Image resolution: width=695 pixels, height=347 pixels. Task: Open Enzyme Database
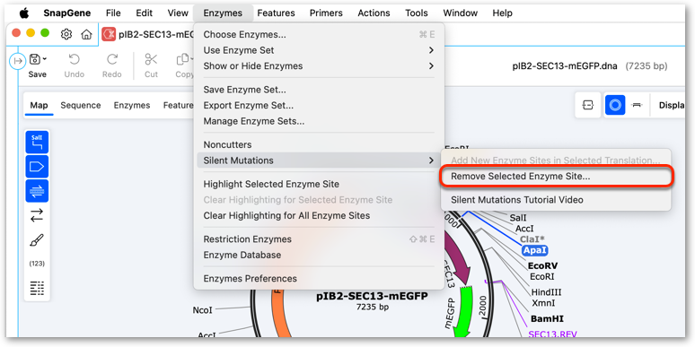pyautogui.click(x=319, y=256)
